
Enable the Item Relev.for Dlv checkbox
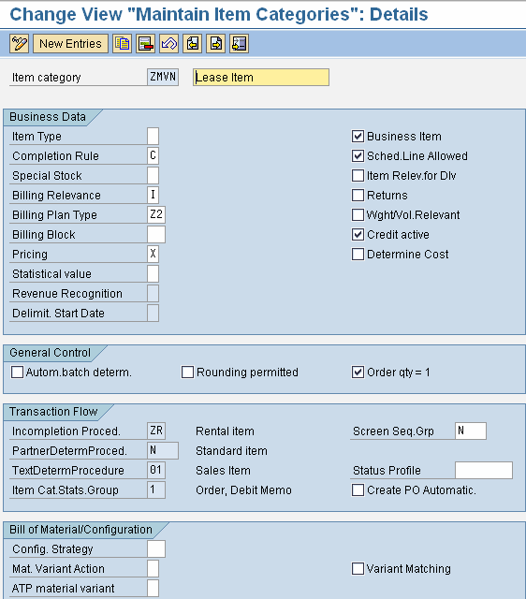[358, 175]
